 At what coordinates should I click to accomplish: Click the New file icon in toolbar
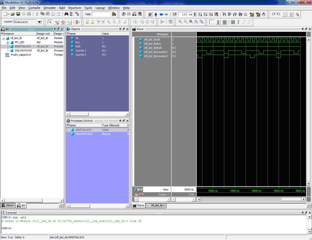[x=5, y=14]
